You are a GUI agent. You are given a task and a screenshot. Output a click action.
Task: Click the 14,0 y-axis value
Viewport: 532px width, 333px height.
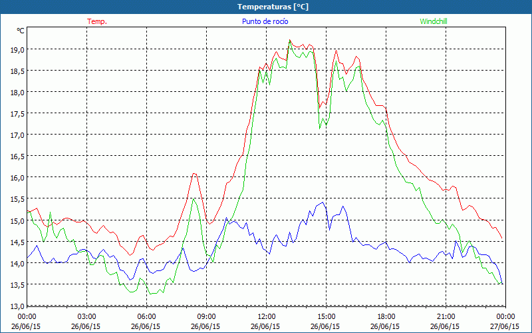pyautogui.click(x=17, y=263)
